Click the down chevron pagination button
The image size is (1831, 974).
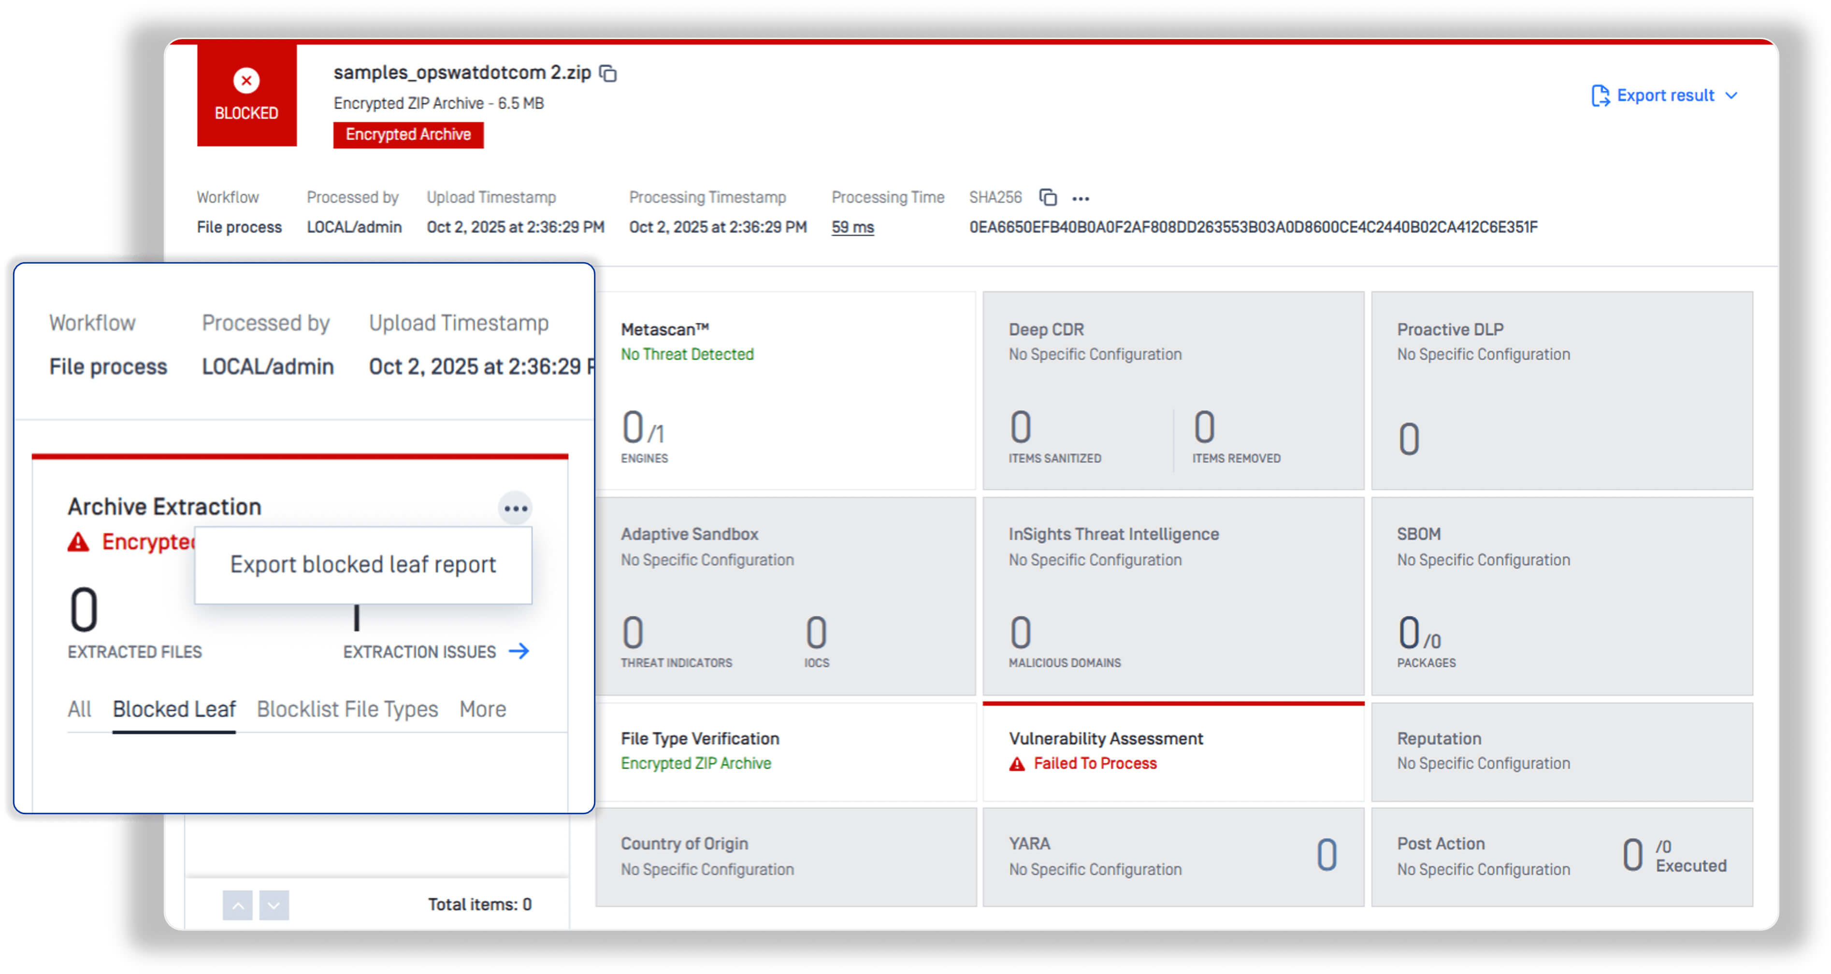click(x=274, y=905)
